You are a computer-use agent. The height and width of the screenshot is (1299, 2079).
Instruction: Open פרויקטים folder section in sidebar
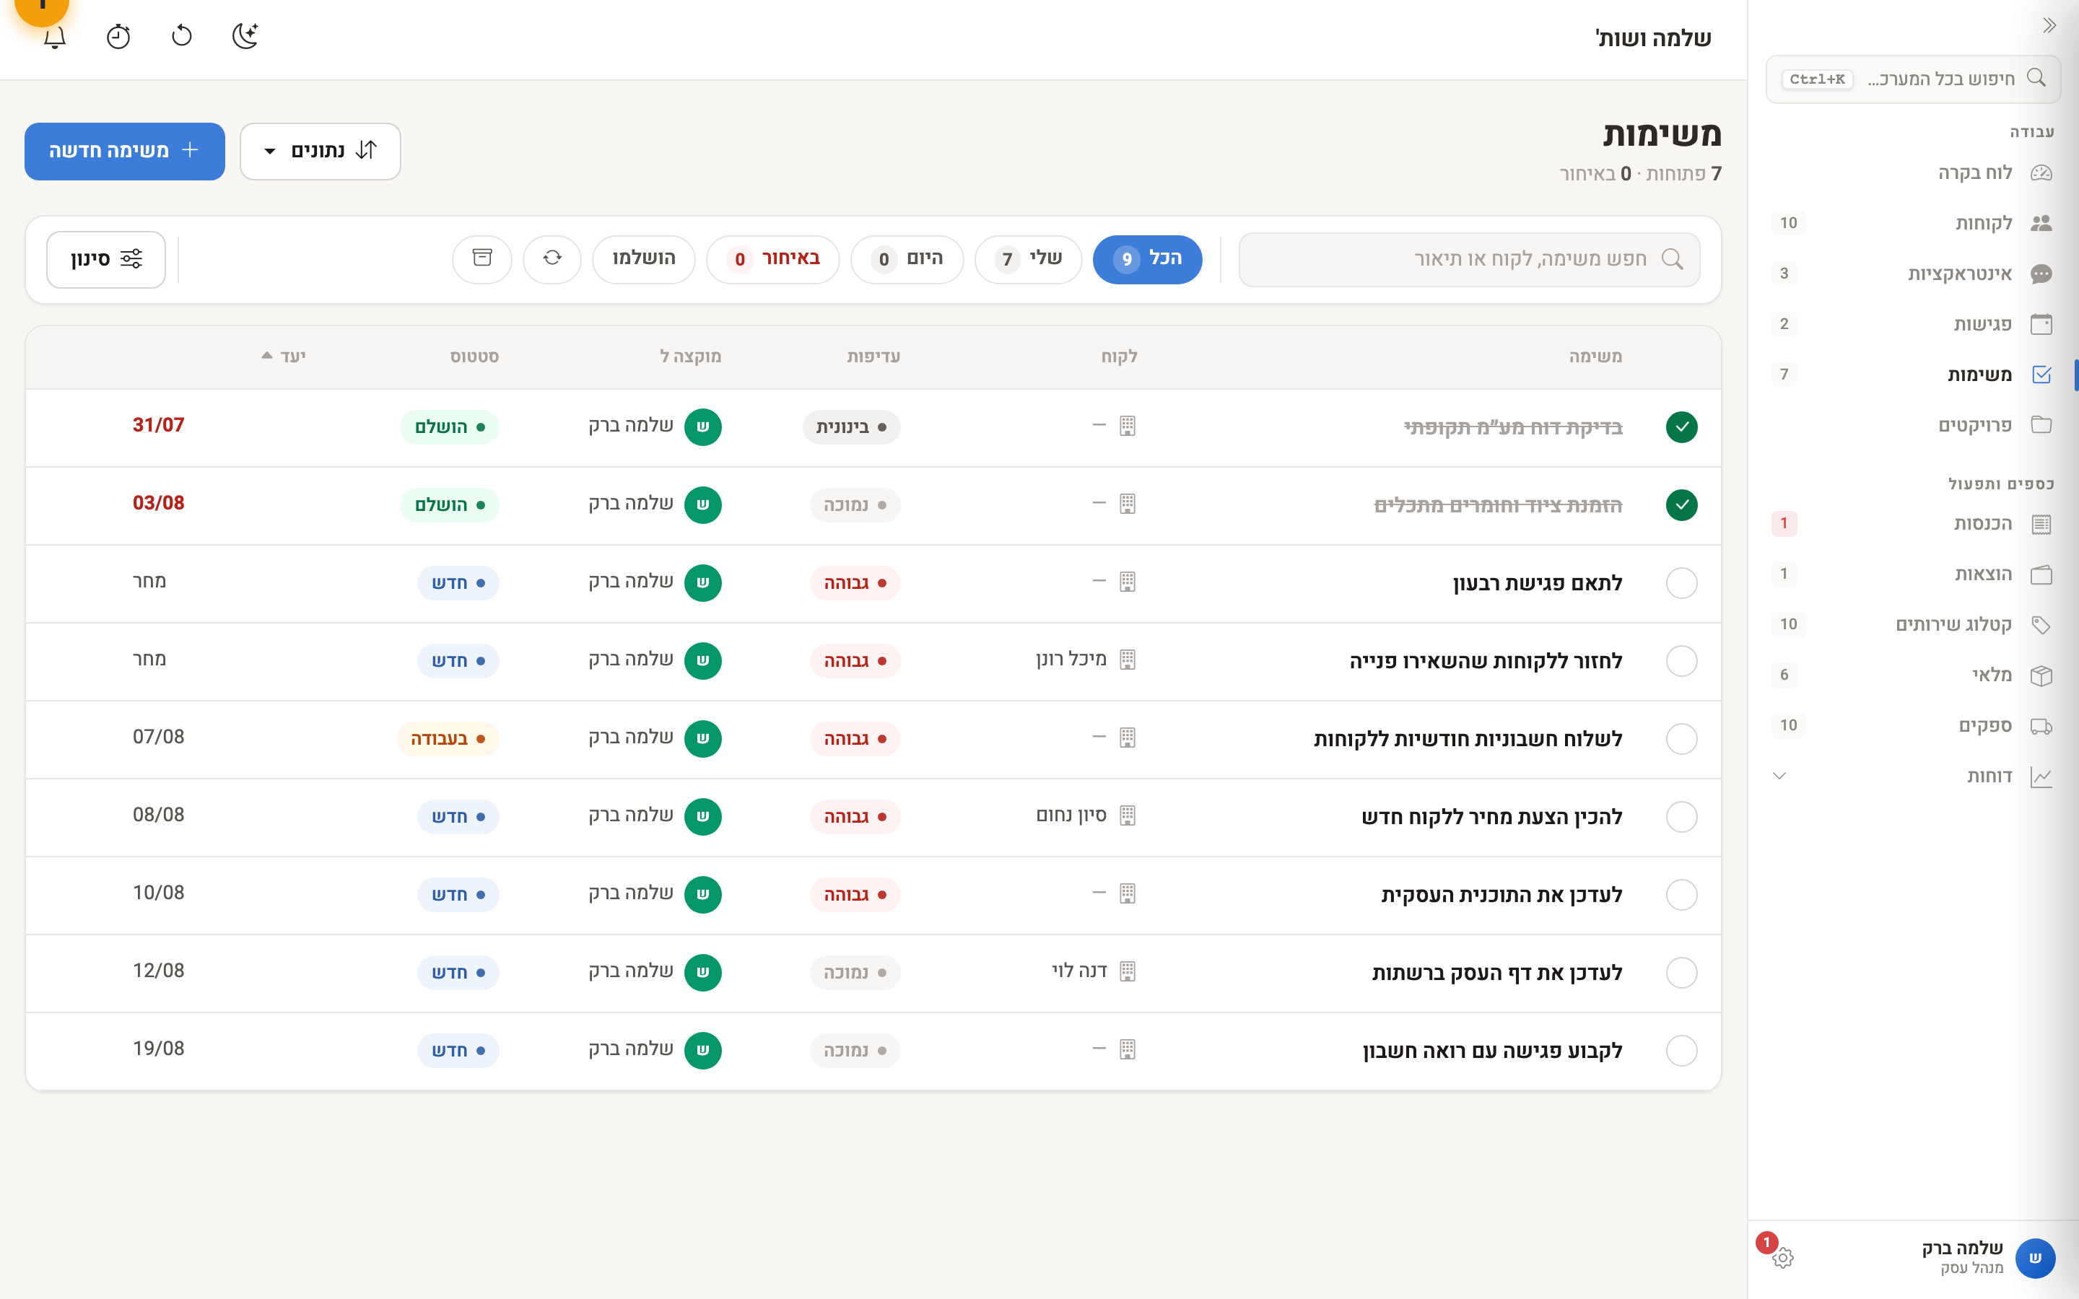coord(1914,425)
